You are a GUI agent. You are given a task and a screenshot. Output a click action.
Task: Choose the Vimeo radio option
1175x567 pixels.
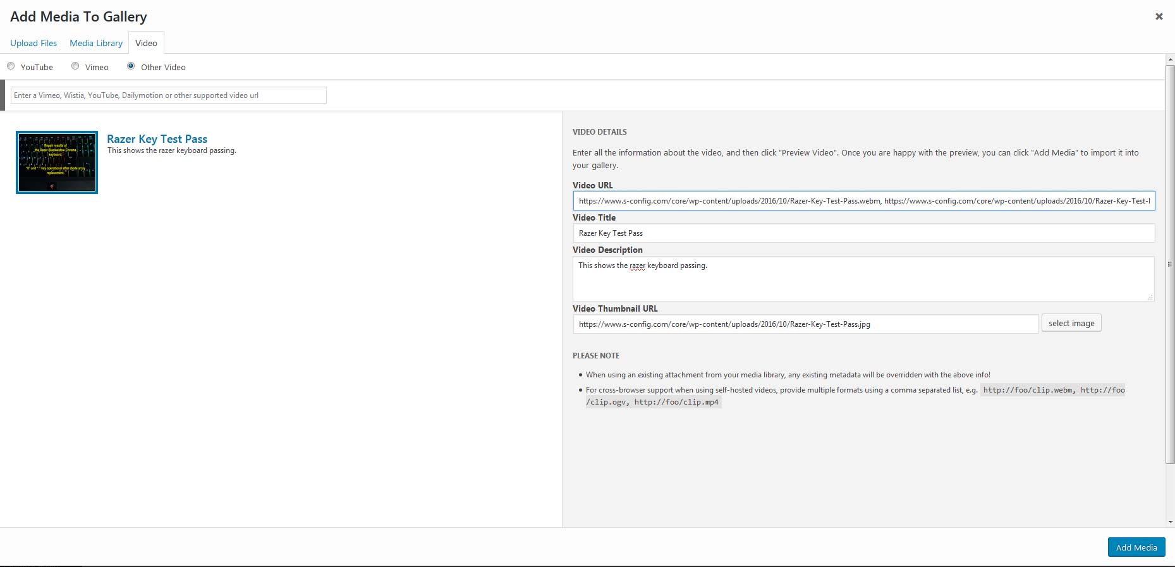(x=75, y=66)
